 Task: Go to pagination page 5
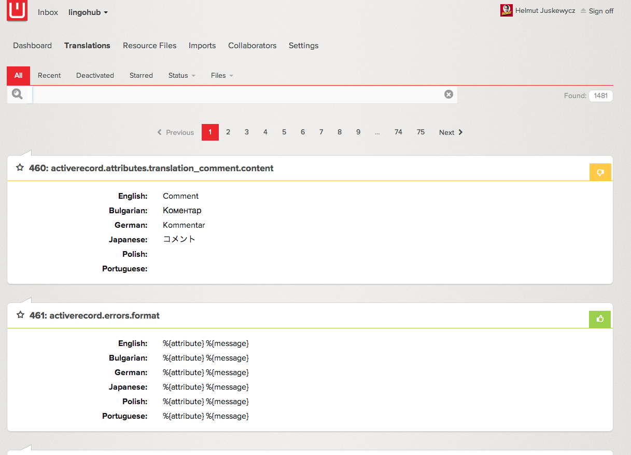click(x=284, y=132)
